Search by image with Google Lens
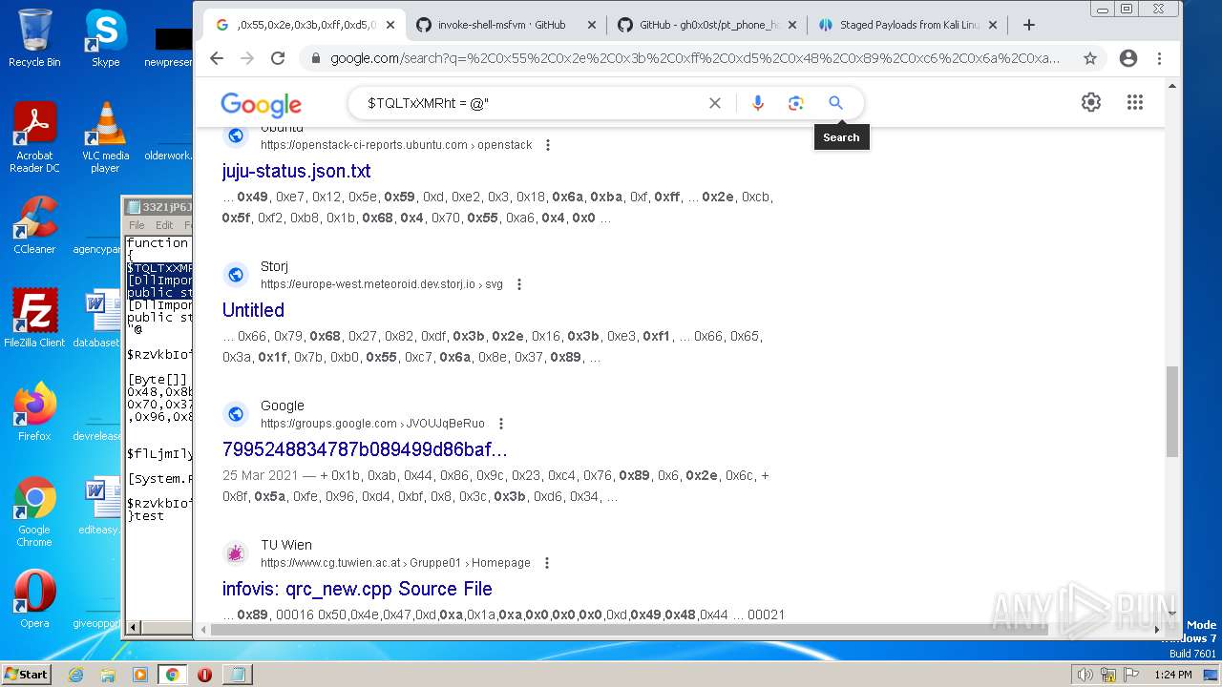The image size is (1222, 687). [x=796, y=103]
